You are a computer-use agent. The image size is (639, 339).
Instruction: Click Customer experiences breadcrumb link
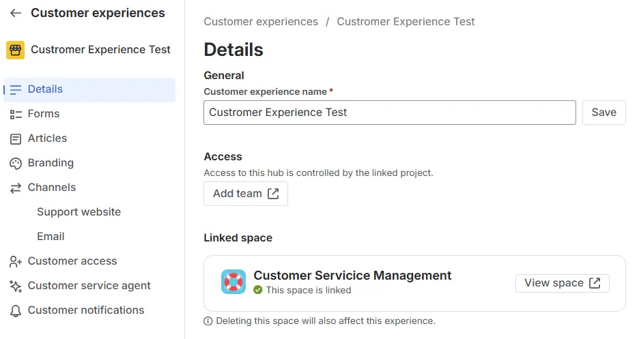pos(261,22)
